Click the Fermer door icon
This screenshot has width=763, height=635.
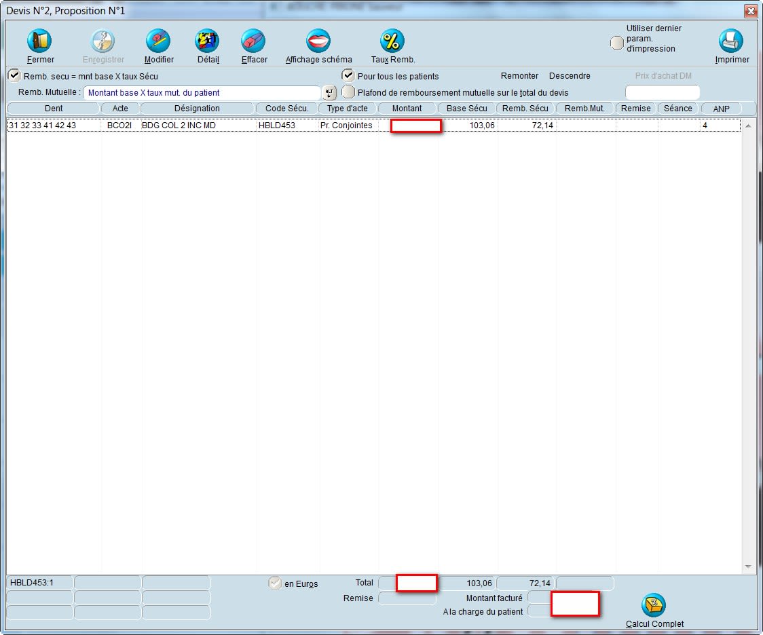click(x=40, y=41)
